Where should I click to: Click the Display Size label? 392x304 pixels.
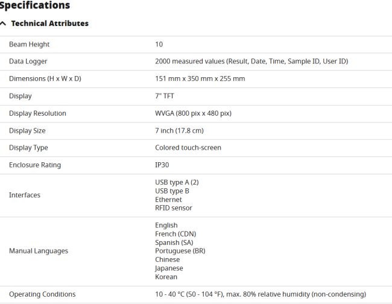(x=27, y=131)
